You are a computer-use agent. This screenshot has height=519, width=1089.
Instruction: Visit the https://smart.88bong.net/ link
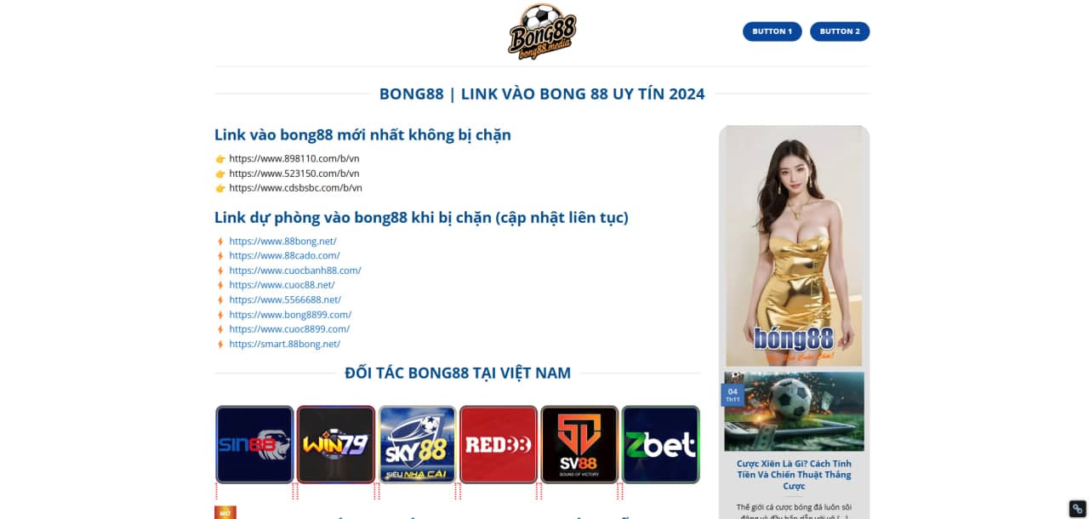click(x=284, y=344)
